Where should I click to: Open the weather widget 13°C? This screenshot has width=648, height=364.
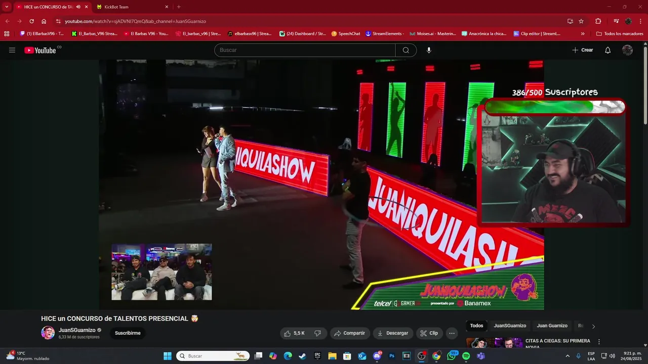(x=28, y=356)
